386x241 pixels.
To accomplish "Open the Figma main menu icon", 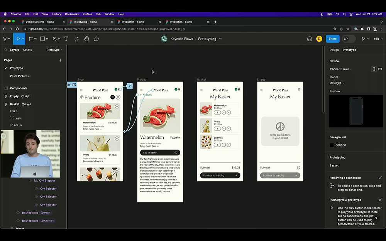I will [x=5, y=39].
